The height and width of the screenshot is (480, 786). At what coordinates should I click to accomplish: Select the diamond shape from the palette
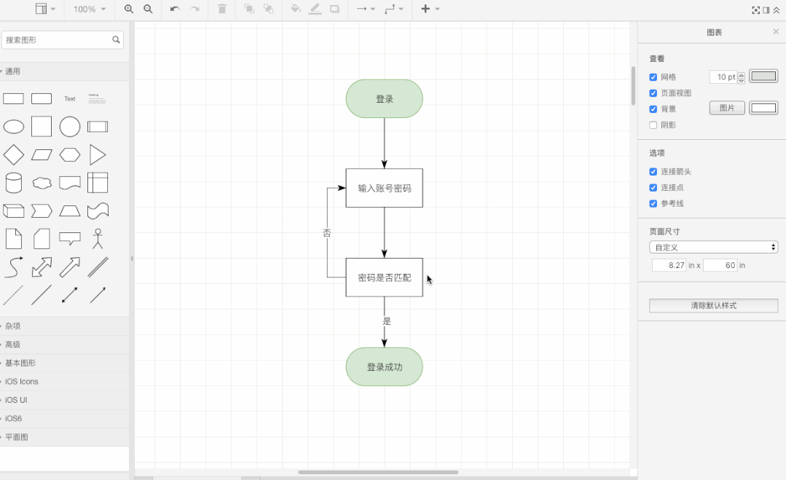click(14, 154)
